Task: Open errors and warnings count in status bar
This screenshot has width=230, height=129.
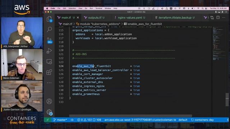Action: (x=89, y=120)
